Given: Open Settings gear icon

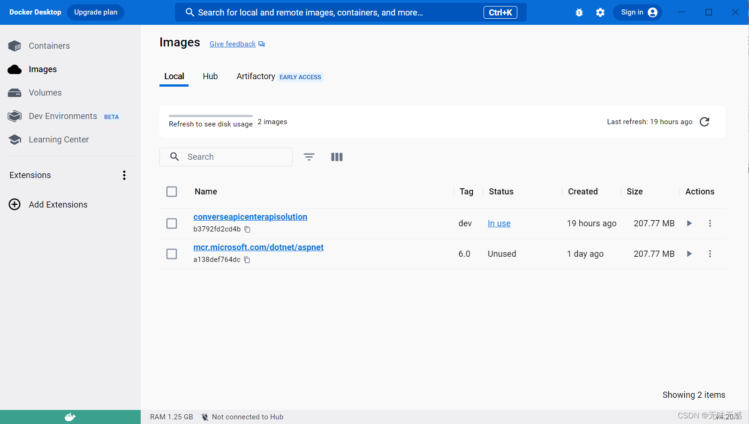Looking at the screenshot, I should [600, 13].
